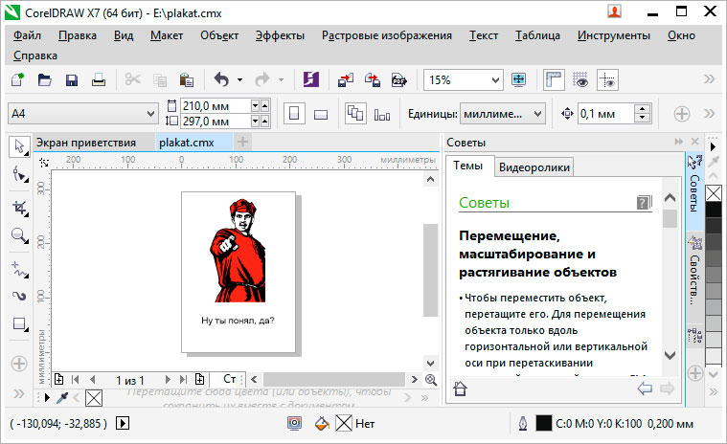Click the Save floppy disk icon

pyautogui.click(x=71, y=80)
